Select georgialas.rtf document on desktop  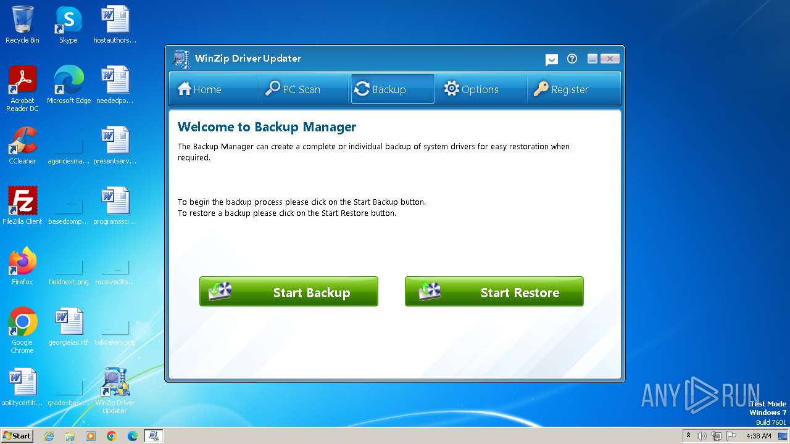tap(69, 327)
